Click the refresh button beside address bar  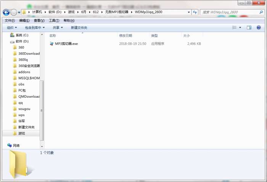coord(195,12)
